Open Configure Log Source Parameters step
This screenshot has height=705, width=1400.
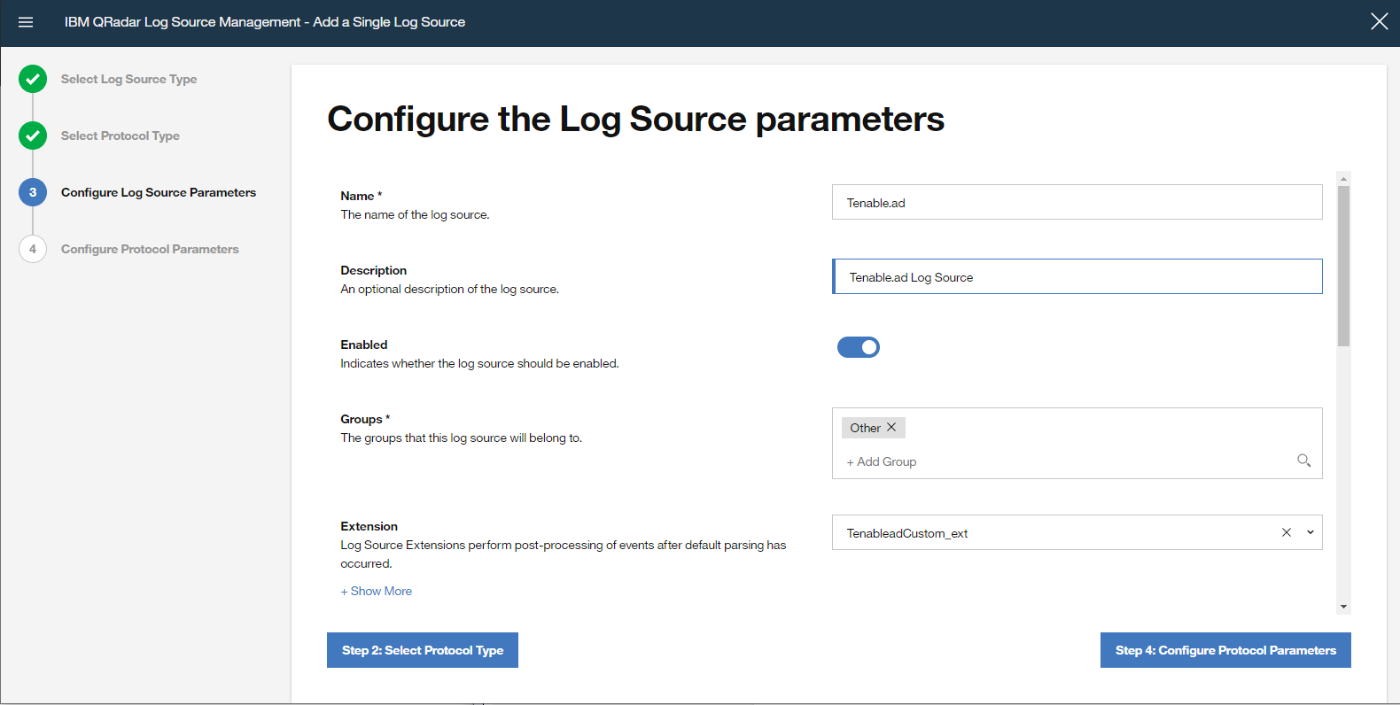coord(159,192)
